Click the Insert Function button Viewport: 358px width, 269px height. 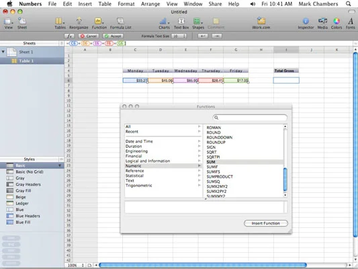click(x=266, y=223)
